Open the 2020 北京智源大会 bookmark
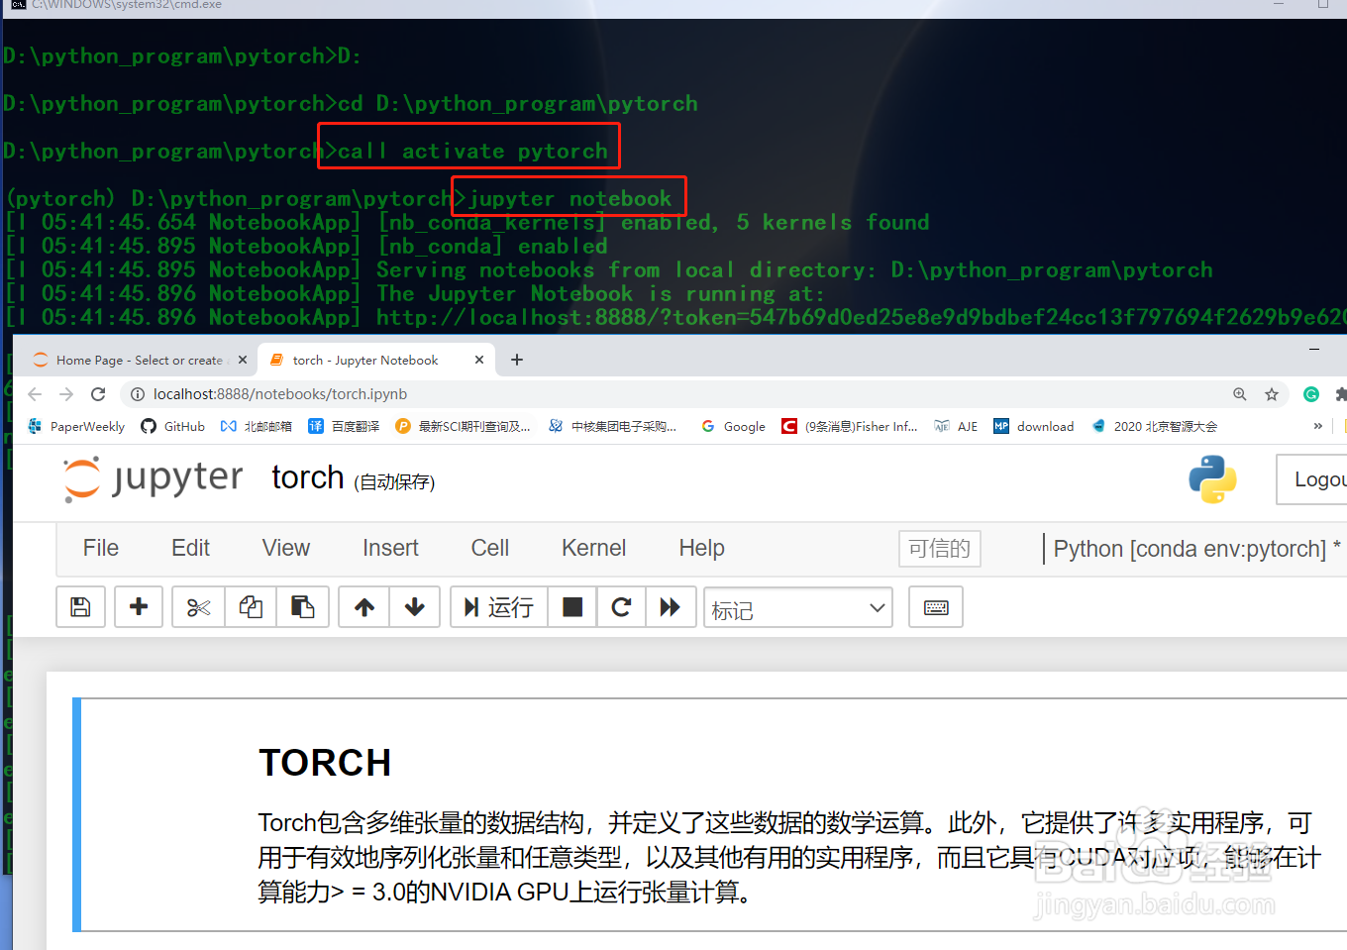Image resolution: width=1347 pixels, height=950 pixels. (1154, 426)
